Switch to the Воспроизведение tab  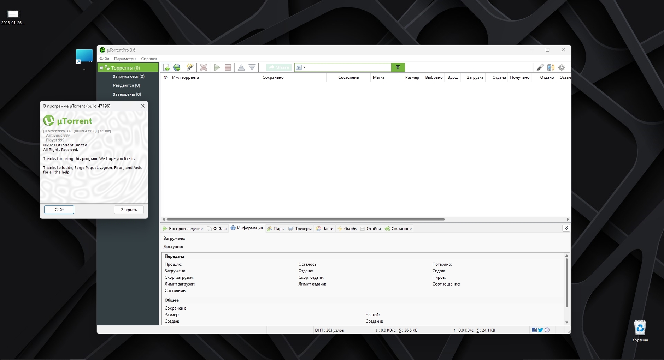pyautogui.click(x=183, y=229)
